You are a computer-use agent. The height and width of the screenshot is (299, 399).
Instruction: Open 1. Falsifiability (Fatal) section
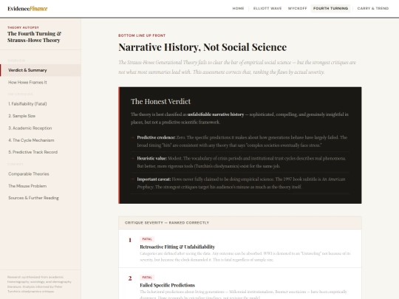(41, 104)
